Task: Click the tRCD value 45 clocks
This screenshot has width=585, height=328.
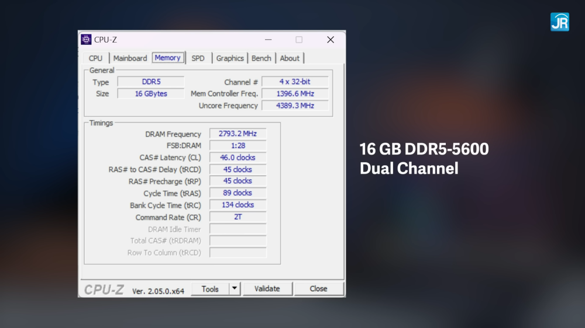Action: coord(238,169)
